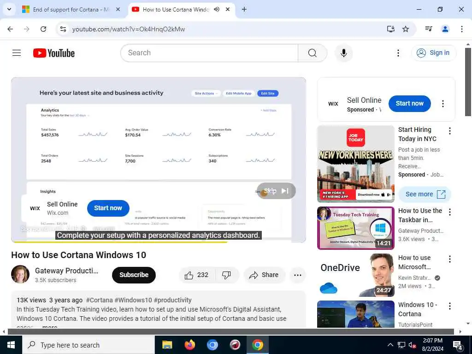472x354 pixels.
Task: Click See more on Job Today ad
Action: tap(425, 194)
